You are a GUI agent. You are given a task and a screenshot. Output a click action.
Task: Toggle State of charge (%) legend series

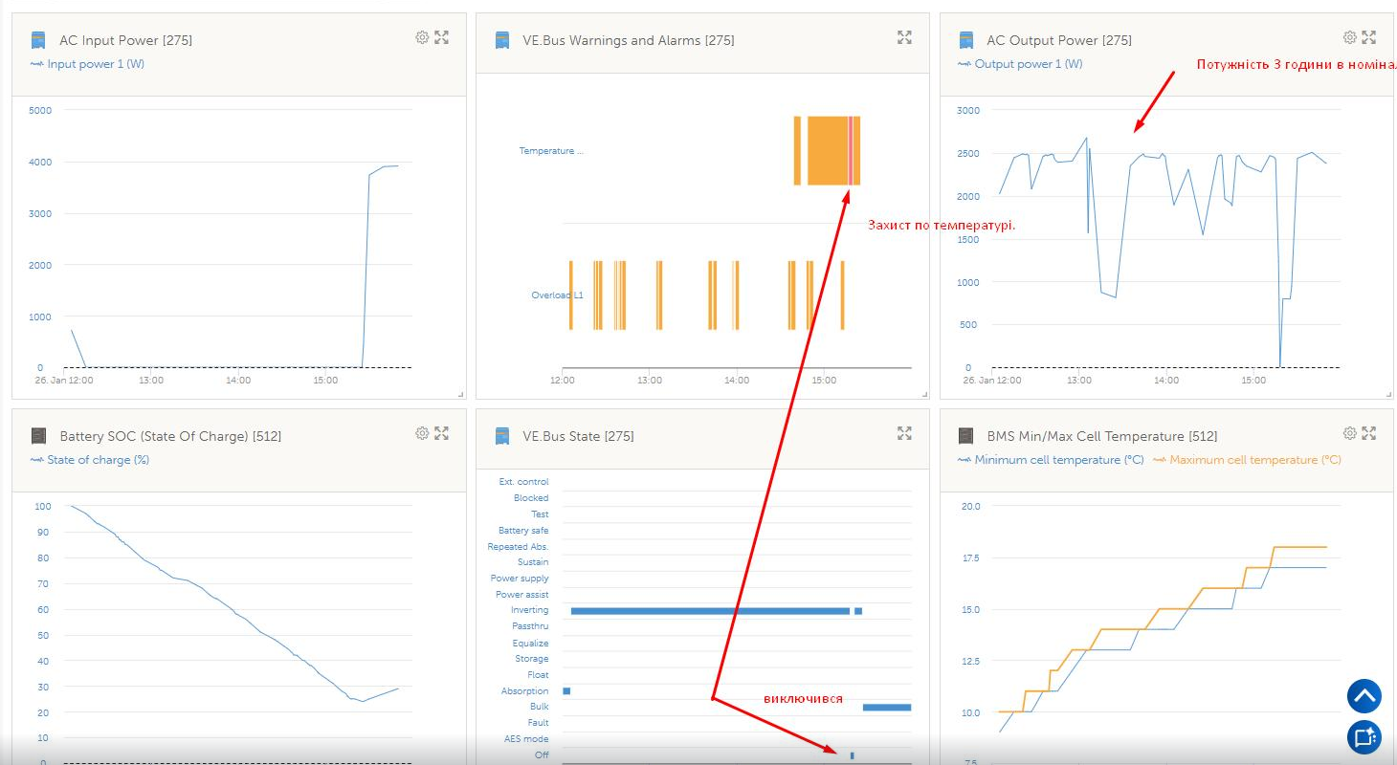tap(90, 460)
